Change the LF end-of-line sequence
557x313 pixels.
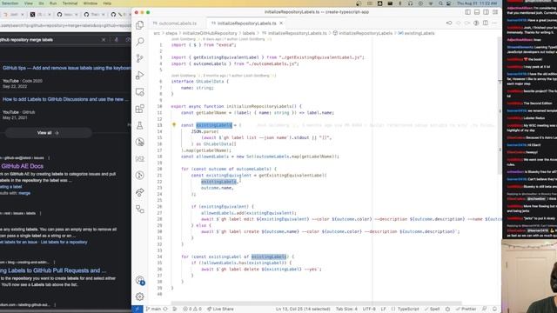pos(383,310)
